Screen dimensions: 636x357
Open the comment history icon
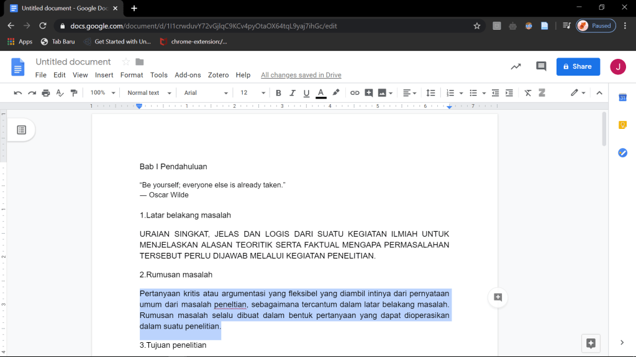tap(541, 66)
